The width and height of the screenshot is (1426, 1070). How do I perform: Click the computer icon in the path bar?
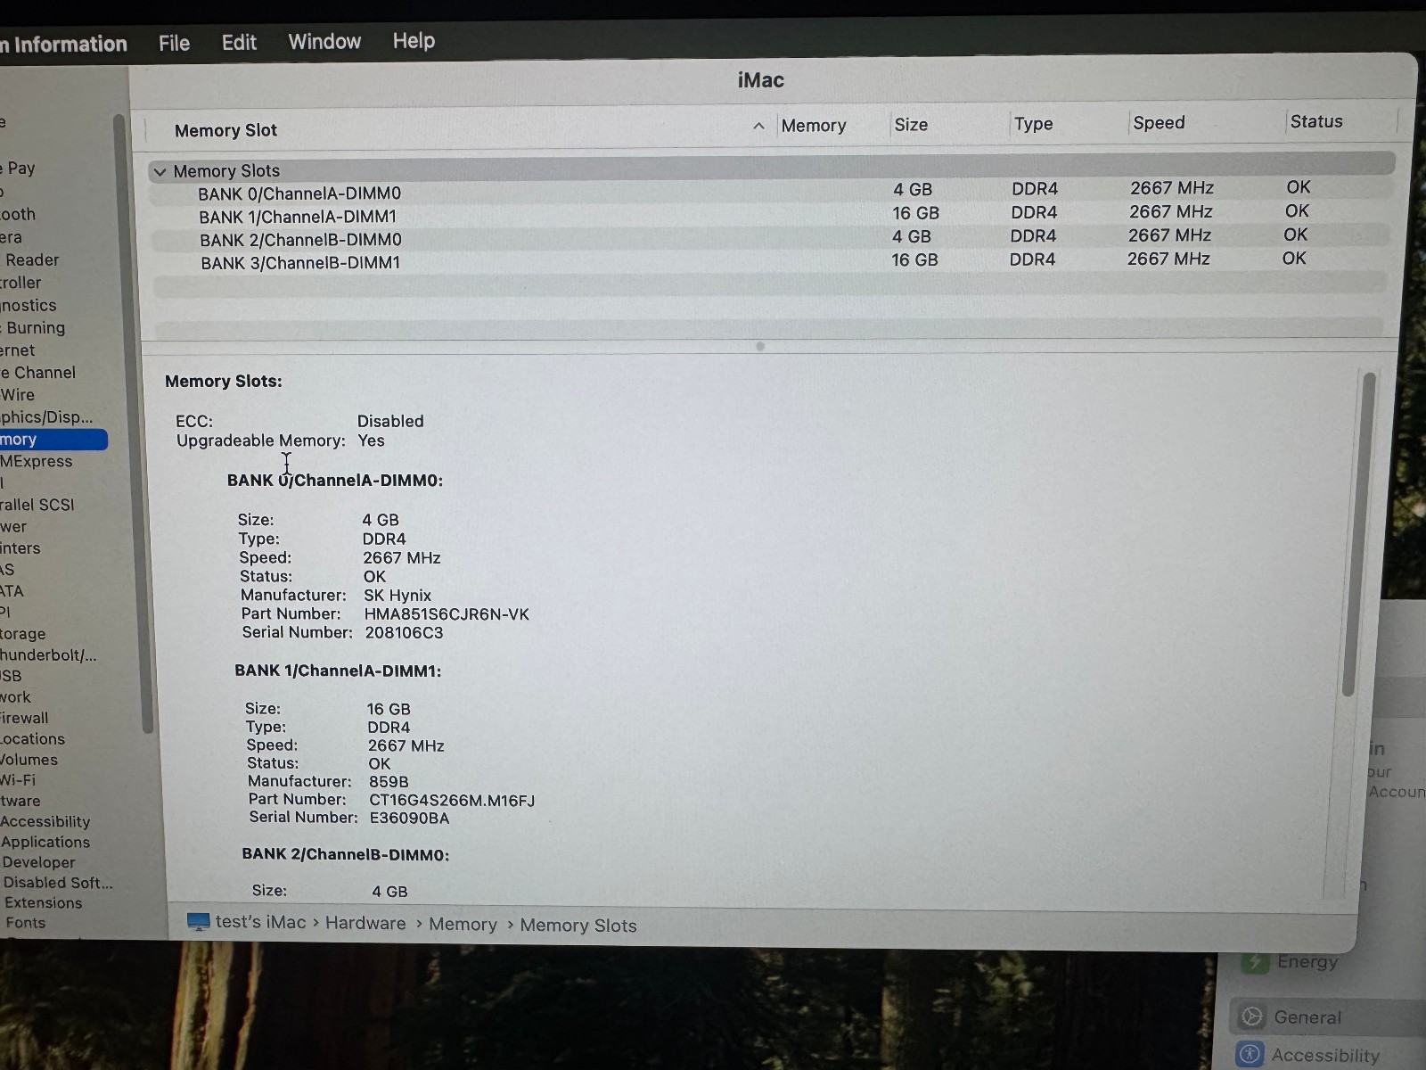pyautogui.click(x=198, y=922)
